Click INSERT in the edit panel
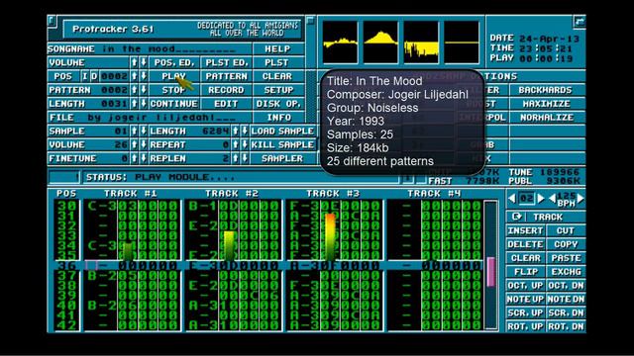Viewport: 634px width, 356px height. click(526, 230)
